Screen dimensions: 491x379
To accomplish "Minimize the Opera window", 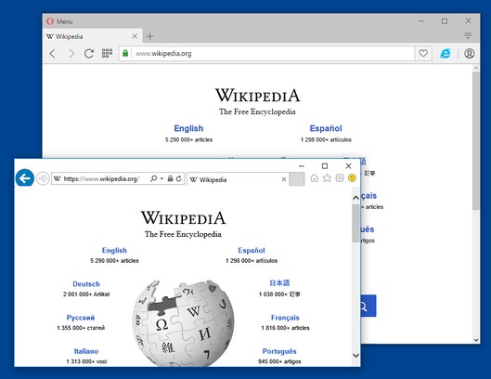I will point(421,21).
